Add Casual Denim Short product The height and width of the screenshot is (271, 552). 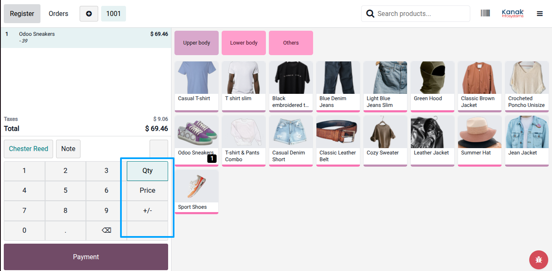pos(291,141)
